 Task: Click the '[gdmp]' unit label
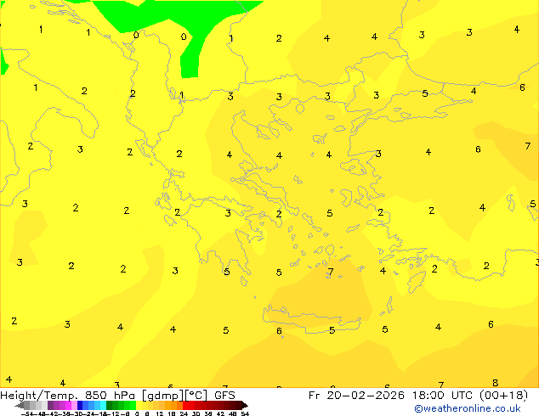coord(163,396)
